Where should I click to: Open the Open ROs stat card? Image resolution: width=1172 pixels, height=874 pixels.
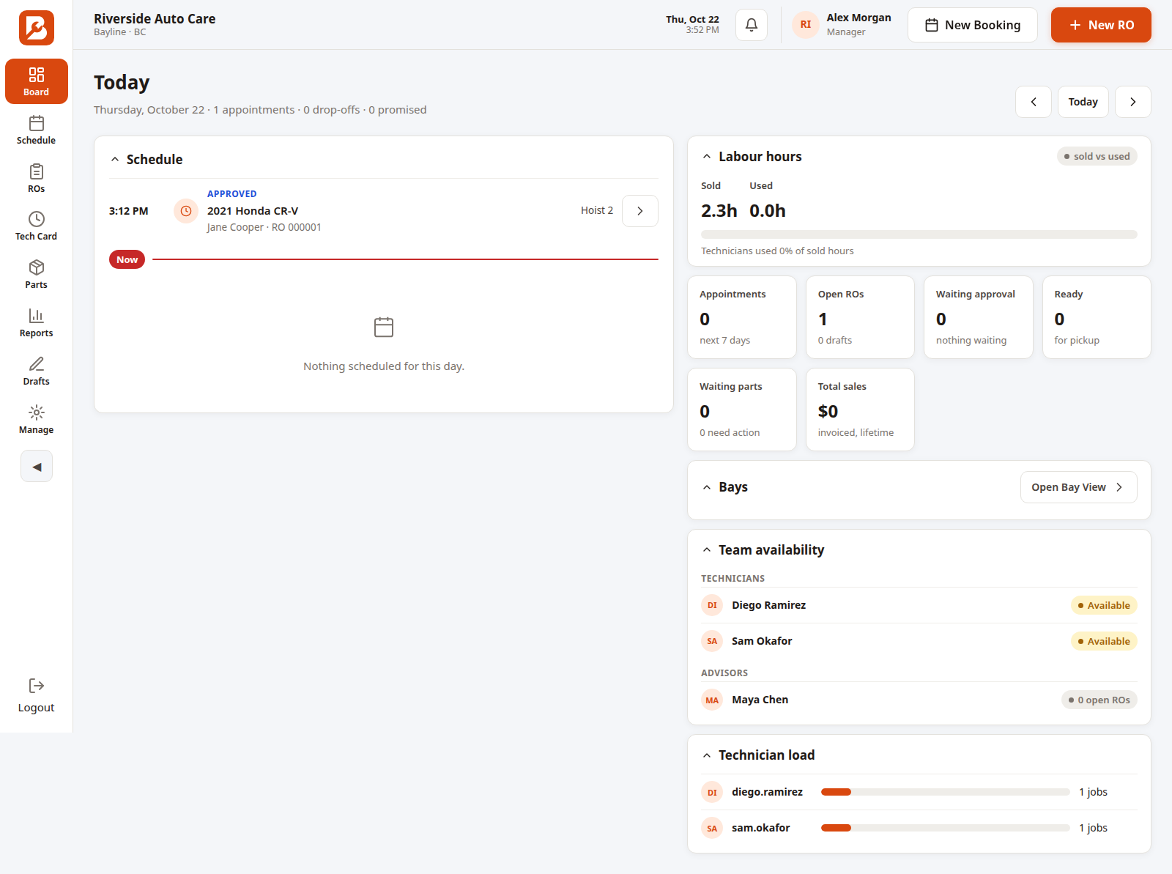[x=861, y=317]
